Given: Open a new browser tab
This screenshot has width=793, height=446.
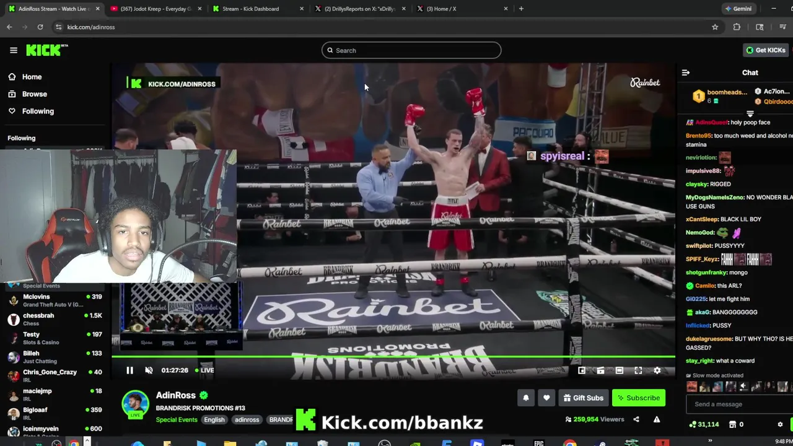Looking at the screenshot, I should (521, 9).
